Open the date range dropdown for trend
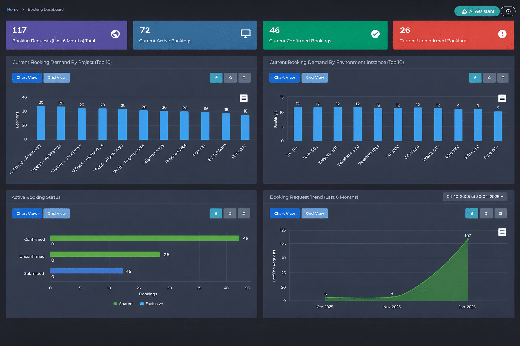This screenshot has height=346, width=520. coord(475,197)
